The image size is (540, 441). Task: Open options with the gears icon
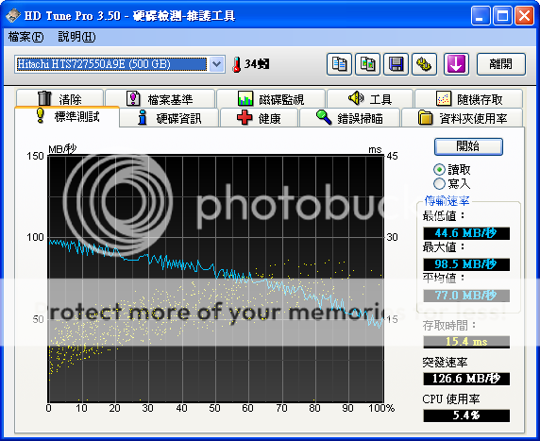(424, 64)
